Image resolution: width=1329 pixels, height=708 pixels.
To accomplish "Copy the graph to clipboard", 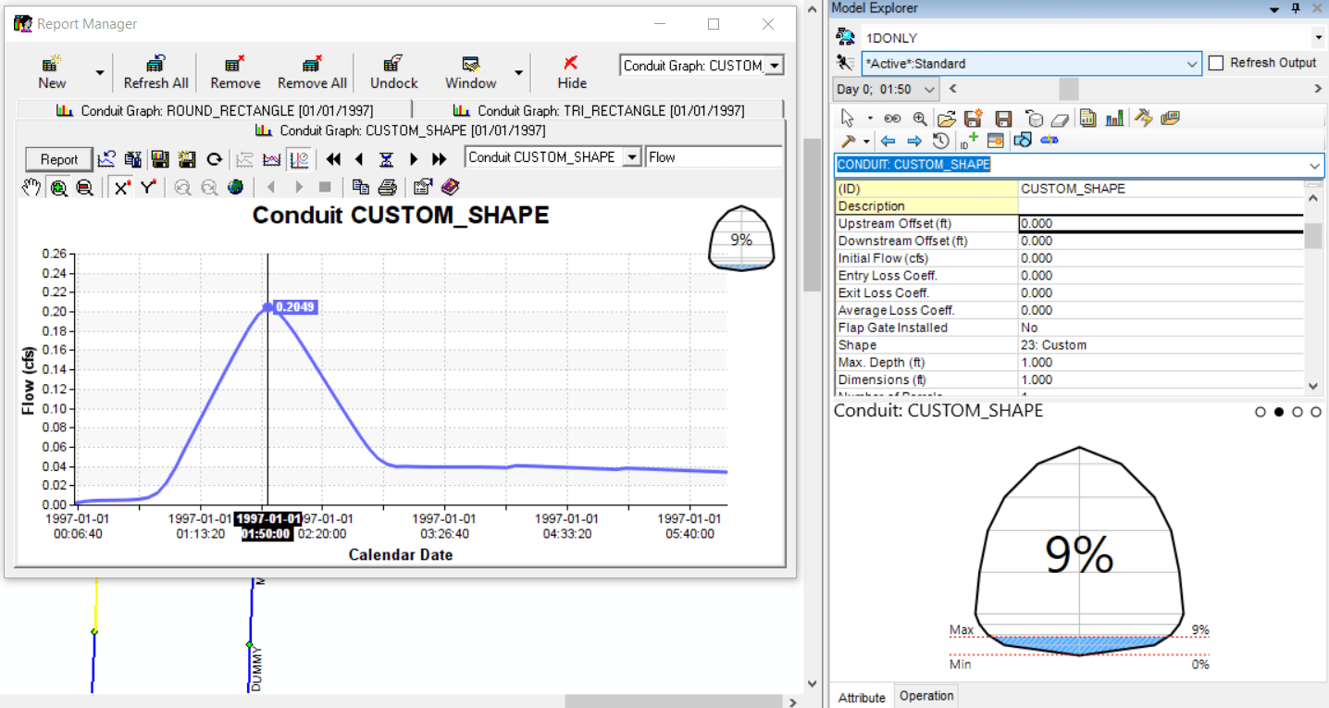I will 361,188.
